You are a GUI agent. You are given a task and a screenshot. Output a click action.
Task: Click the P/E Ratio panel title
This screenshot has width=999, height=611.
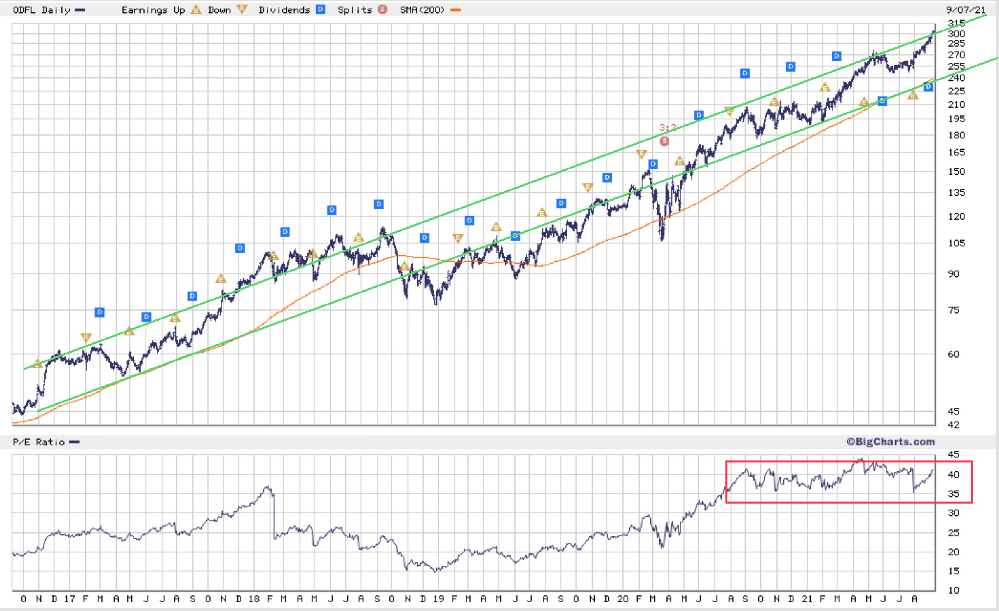pos(39,442)
